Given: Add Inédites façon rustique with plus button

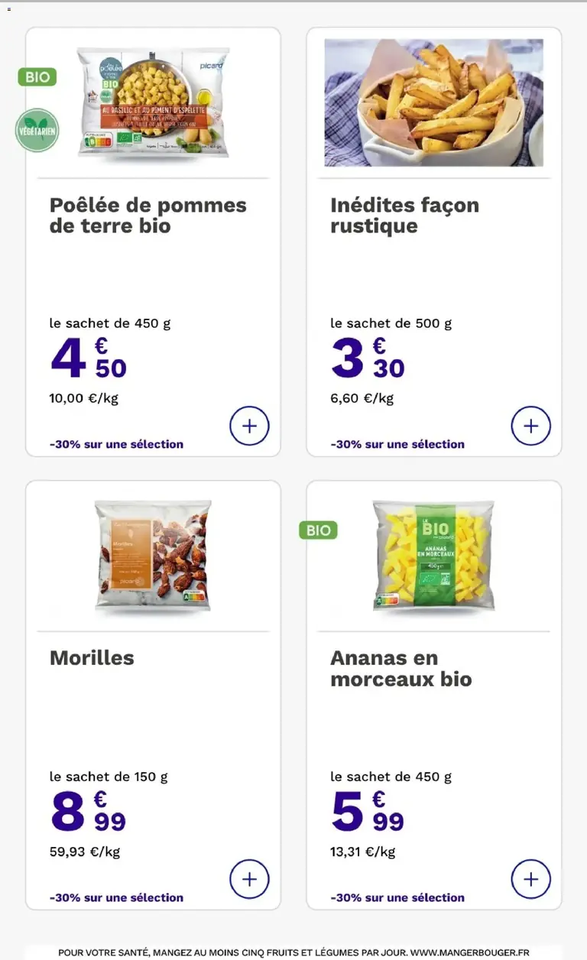Looking at the screenshot, I should [x=530, y=426].
